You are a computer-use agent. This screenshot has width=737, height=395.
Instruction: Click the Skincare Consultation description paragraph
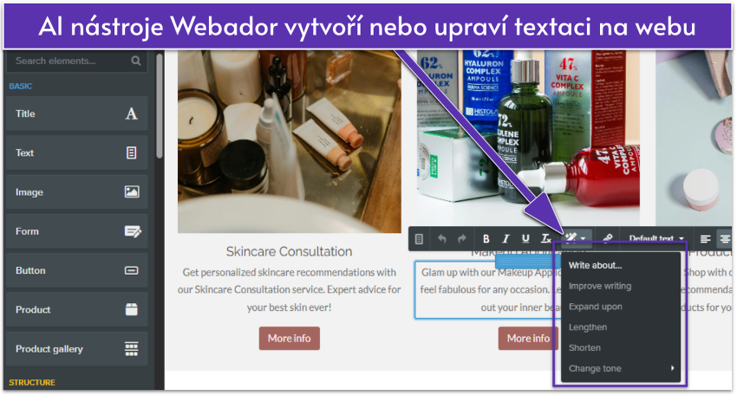(289, 290)
